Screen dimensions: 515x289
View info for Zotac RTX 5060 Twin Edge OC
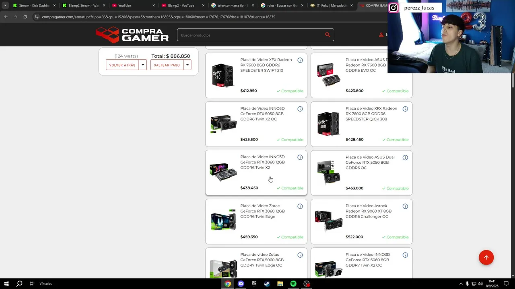[300, 255]
